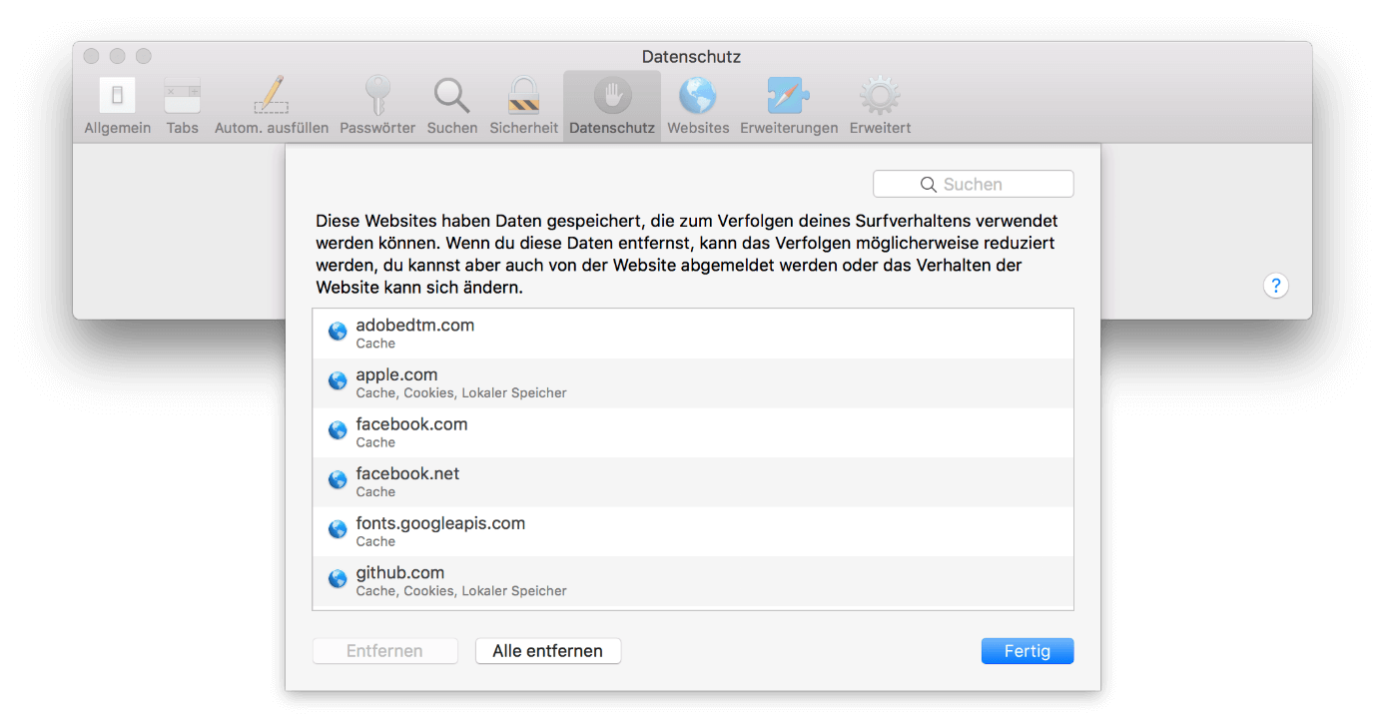Confirm with the Fertig button
The image size is (1385, 718).
click(1028, 651)
